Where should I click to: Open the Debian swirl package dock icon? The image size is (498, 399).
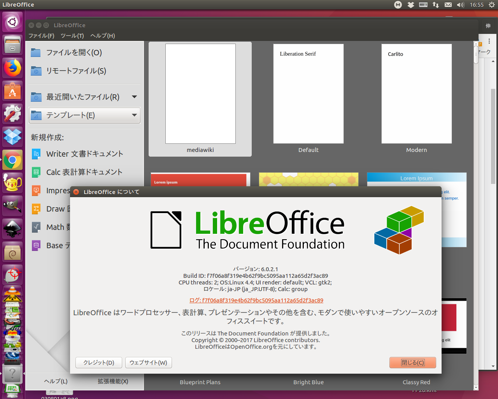(x=12, y=252)
